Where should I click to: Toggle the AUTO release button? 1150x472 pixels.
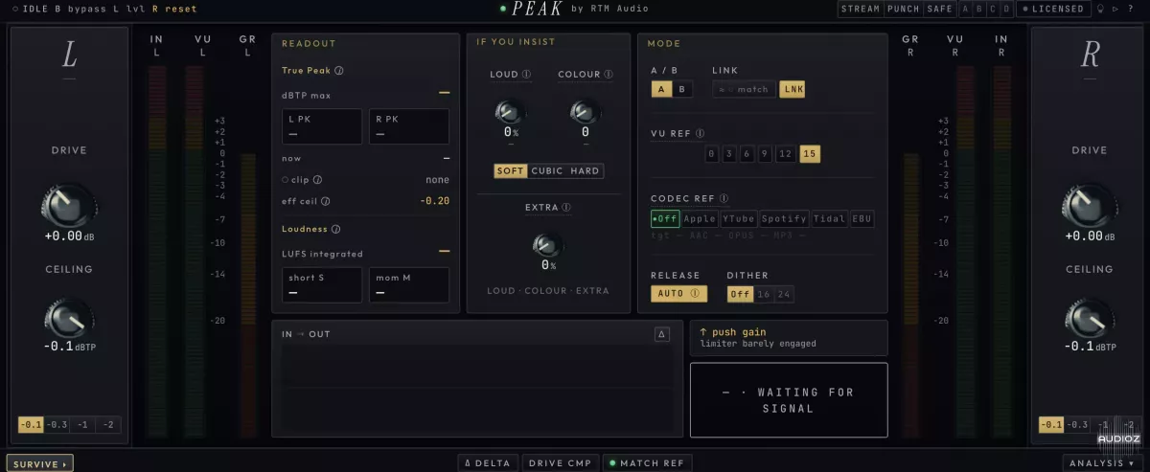tap(678, 294)
